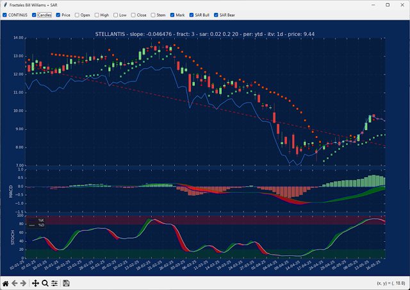Screen dimensions: 410x290
Task: Toggle the Candles checkbox
Action: click(x=35, y=14)
